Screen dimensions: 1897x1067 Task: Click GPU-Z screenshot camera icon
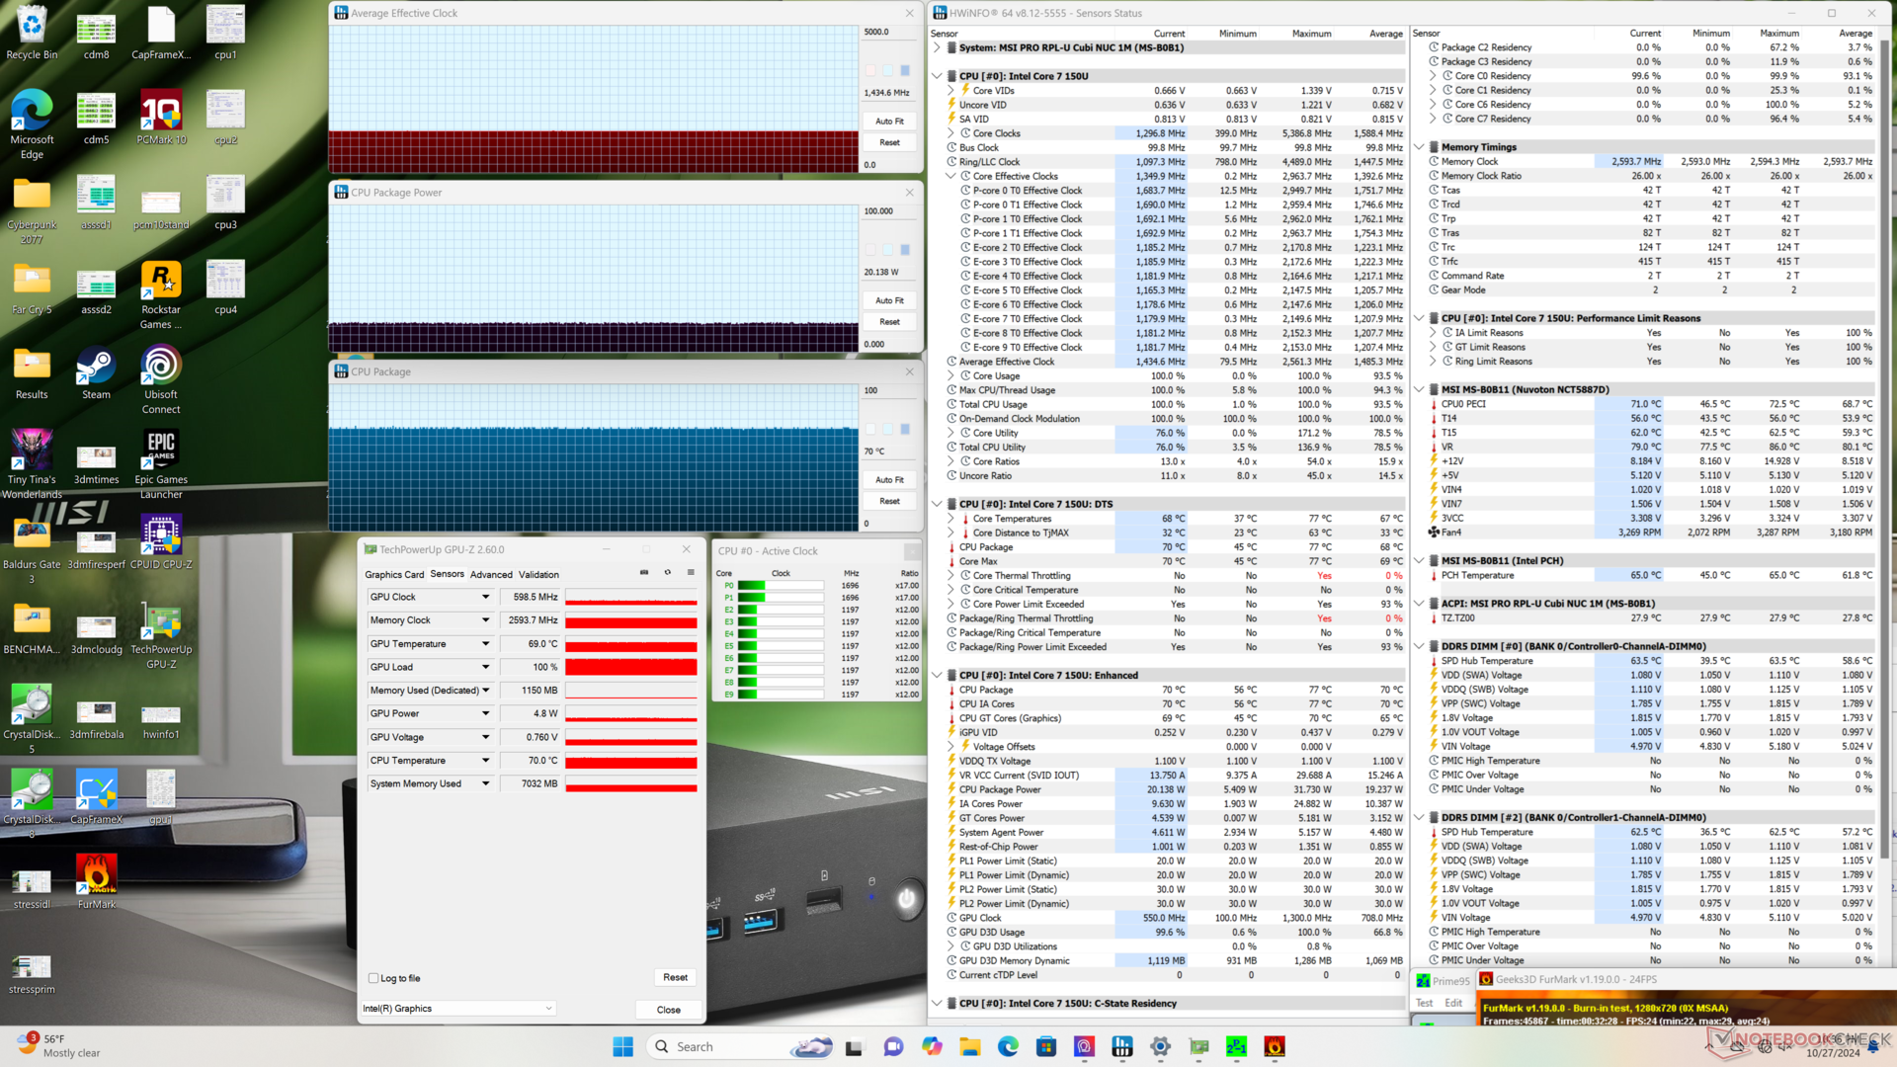(644, 573)
